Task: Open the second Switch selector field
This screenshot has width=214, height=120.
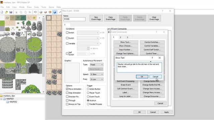Action: click(x=88, y=38)
